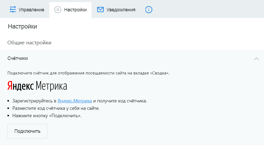This screenshot has width=264, height=147.
Task: Click the blue info circle icon
Action: [149, 10]
